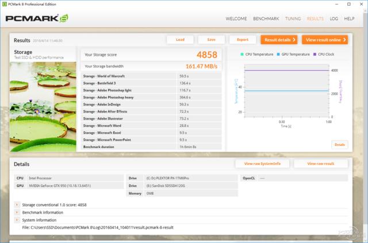
Task: Expand Benchmark information section
Action: (x=17, y=213)
